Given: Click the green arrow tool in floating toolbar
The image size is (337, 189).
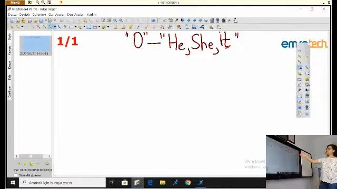Looking at the screenshot, I should (x=300, y=56).
